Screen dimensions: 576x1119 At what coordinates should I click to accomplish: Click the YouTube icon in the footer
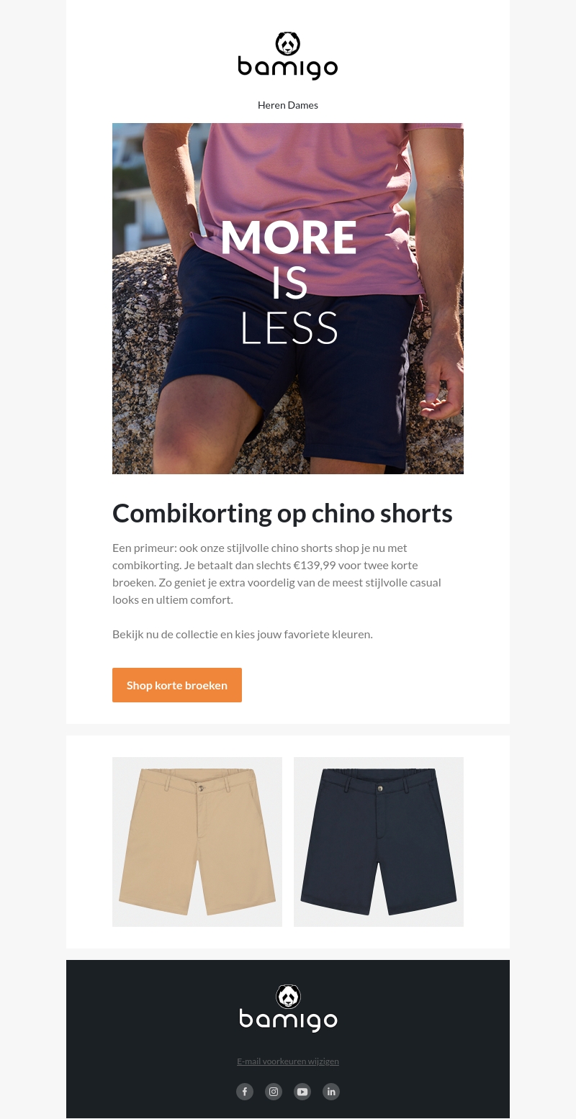click(x=302, y=1092)
